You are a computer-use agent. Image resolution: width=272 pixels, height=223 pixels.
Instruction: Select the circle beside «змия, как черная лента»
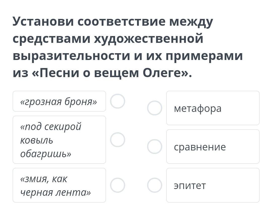pyautogui.click(x=118, y=185)
